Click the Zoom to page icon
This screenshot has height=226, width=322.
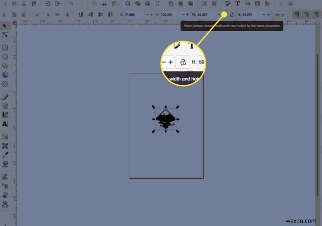(x=147, y=3)
